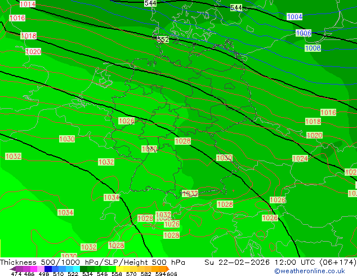Viewport: 357px width, 276px height.
Task: Click the legend value 510
Action: click(59, 274)
